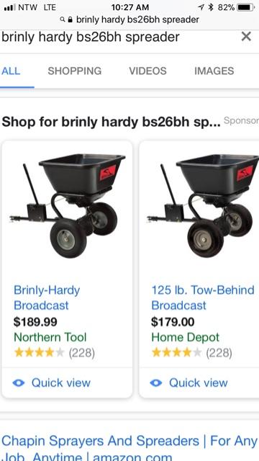The width and height of the screenshot is (259, 461).
Task: Tap the battery icon in status bar
Action: [246, 7]
